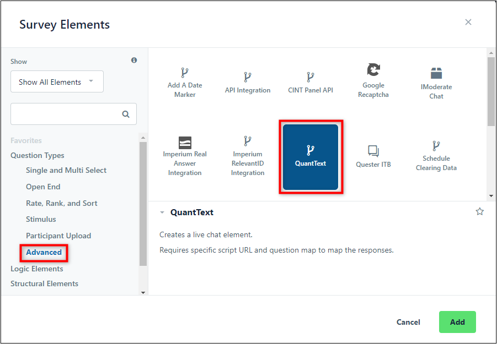Image resolution: width=497 pixels, height=344 pixels.
Task: Select the CINT Panel API element
Action: pos(311,82)
